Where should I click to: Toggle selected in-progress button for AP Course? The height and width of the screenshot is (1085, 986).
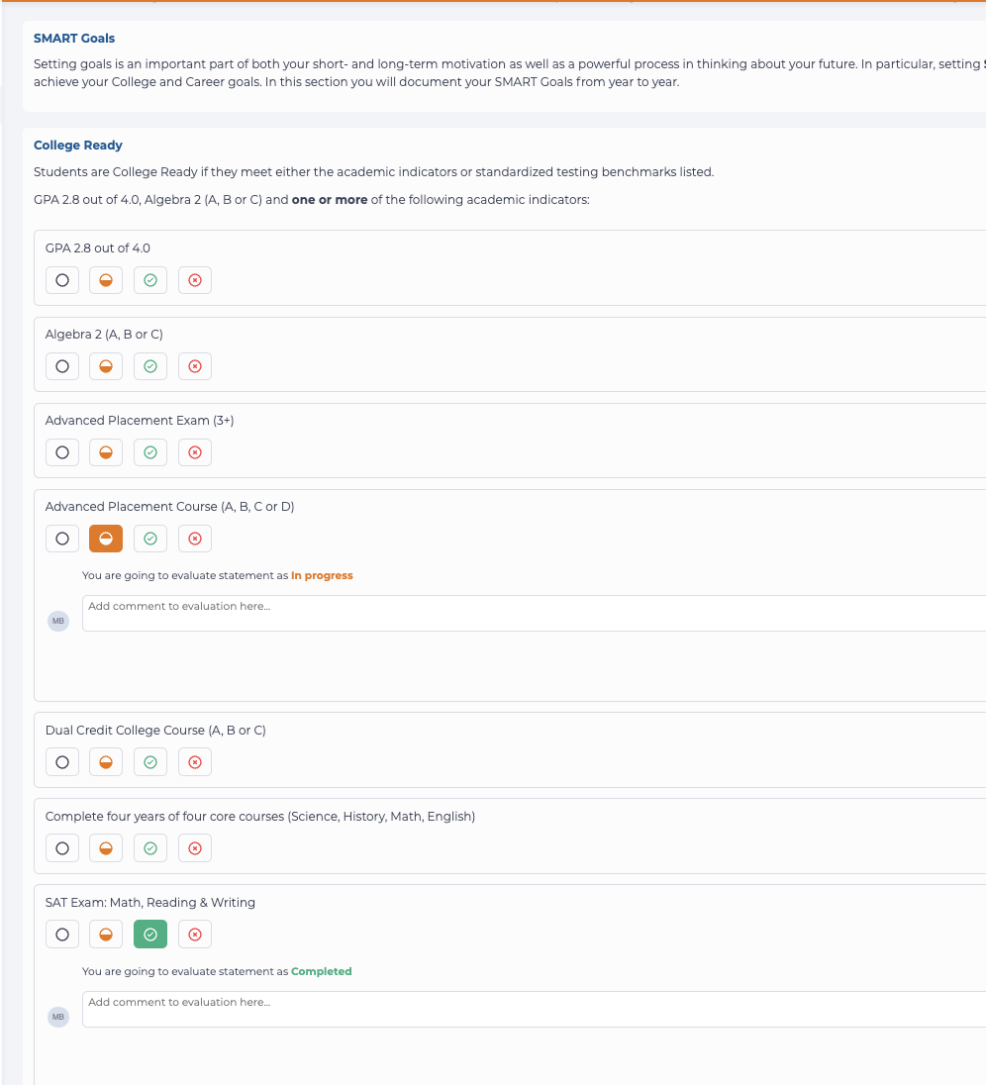click(106, 539)
